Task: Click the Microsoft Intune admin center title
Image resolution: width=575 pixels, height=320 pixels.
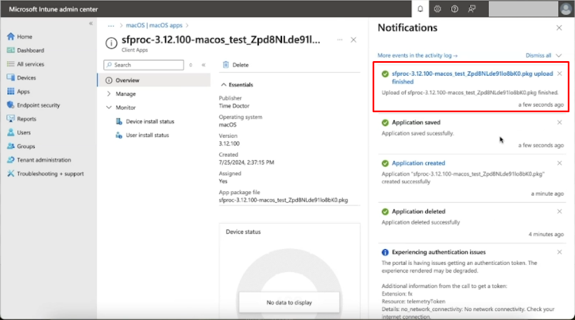Action: pyautogui.click(x=53, y=9)
